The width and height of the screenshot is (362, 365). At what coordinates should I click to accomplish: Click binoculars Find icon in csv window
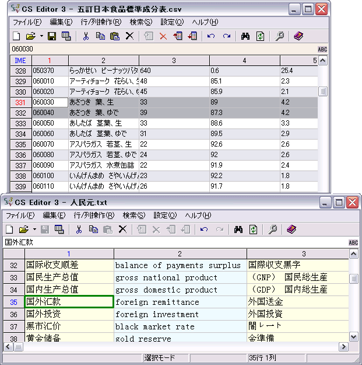[x=245, y=36]
